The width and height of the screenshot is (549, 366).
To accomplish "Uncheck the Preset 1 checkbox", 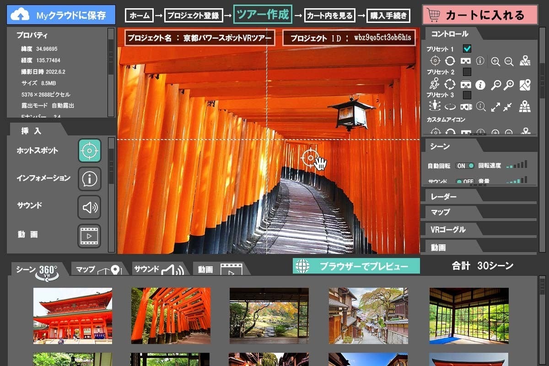I will pos(467,48).
